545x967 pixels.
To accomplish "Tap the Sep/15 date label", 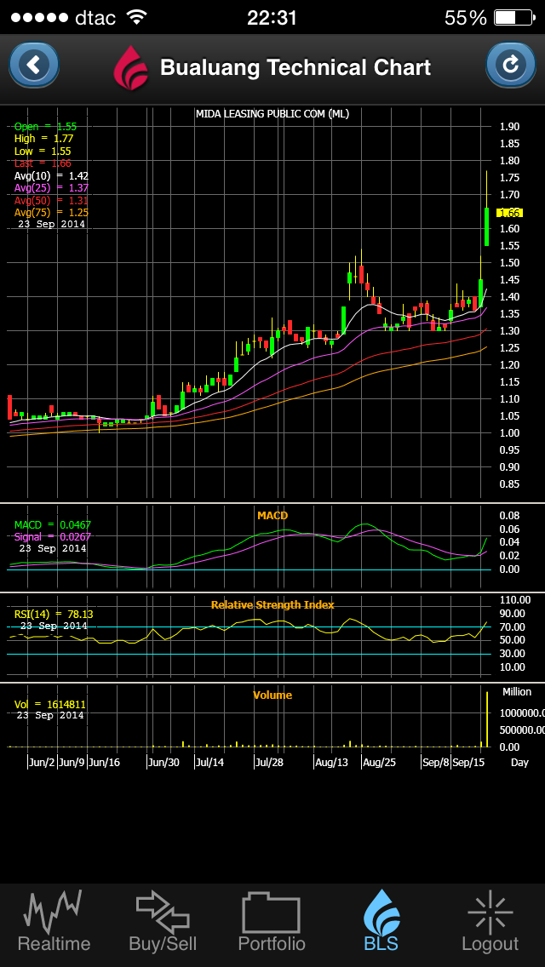I will (468, 762).
